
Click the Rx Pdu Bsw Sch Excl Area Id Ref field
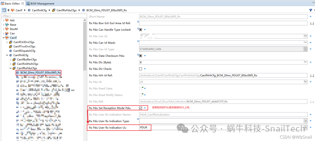tap(223, 23)
